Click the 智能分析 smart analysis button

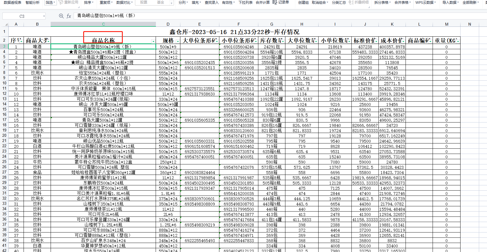[x=33, y=2]
